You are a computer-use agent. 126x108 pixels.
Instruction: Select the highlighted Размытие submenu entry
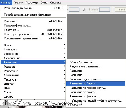(x=33, y=62)
